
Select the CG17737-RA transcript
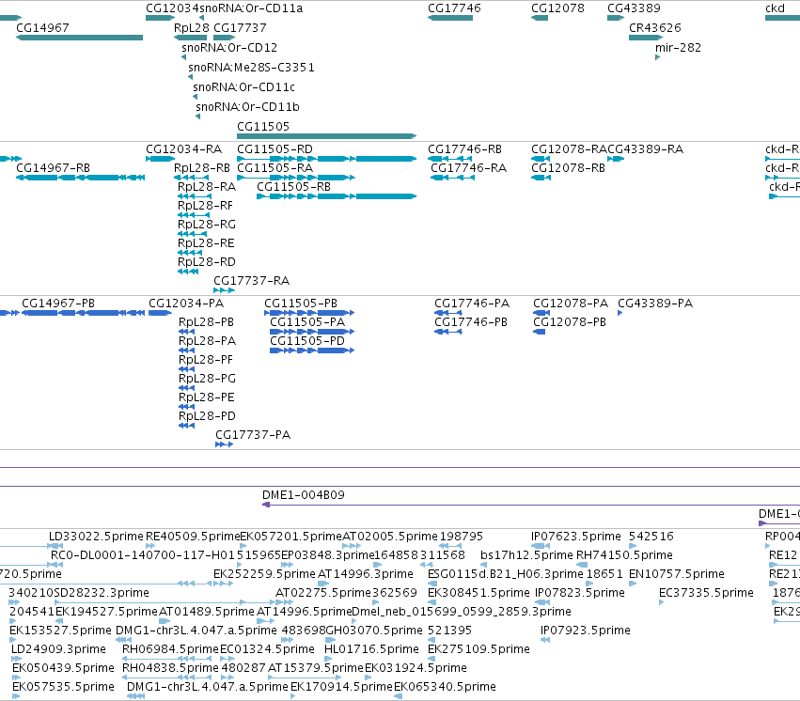224,290
